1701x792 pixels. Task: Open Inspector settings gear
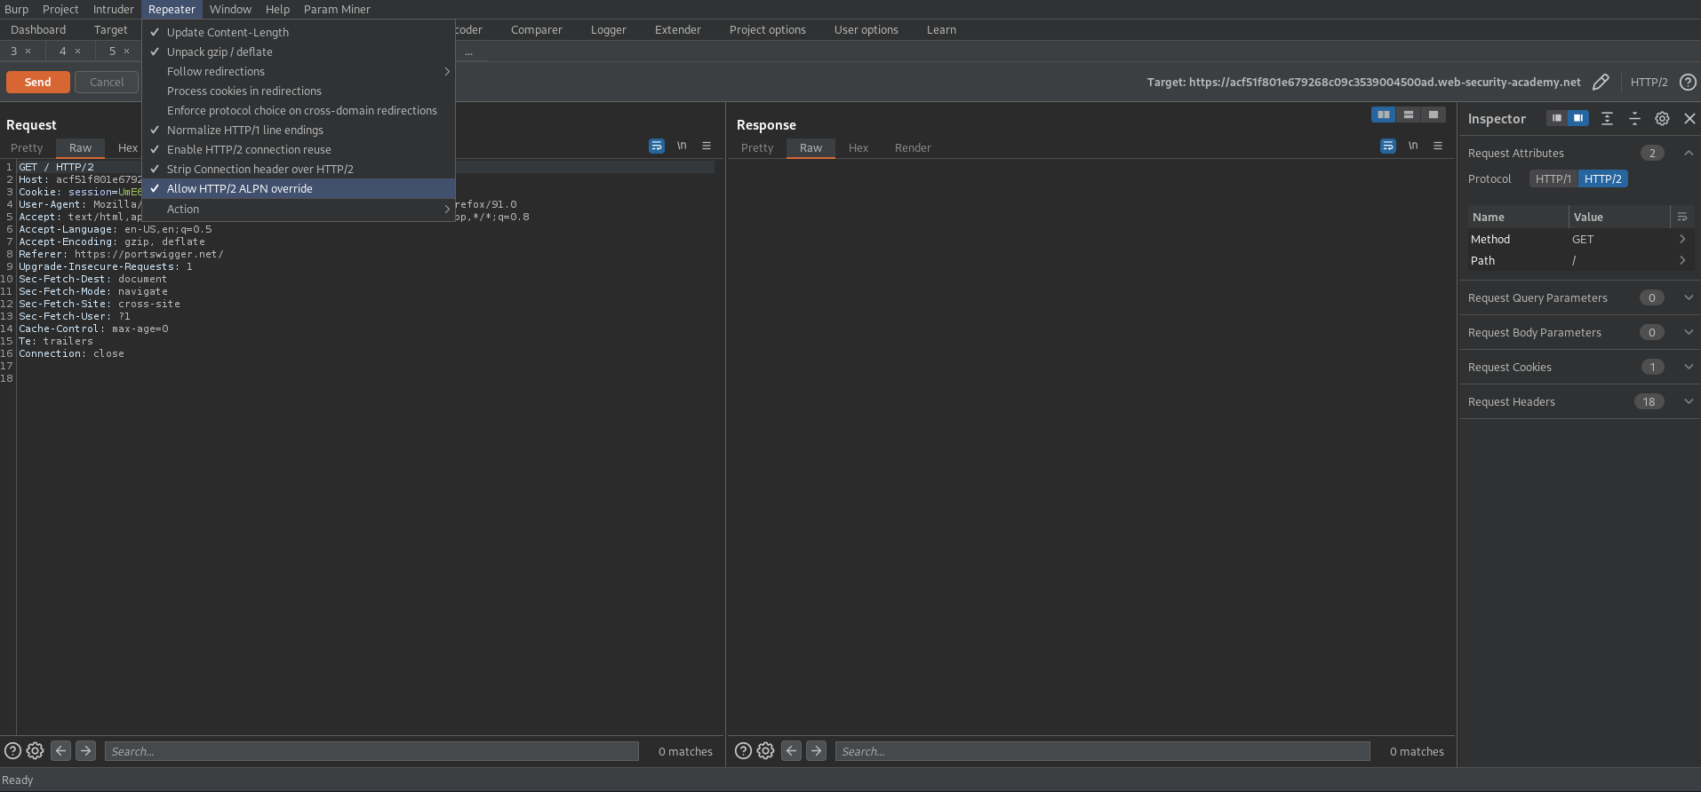point(1662,118)
